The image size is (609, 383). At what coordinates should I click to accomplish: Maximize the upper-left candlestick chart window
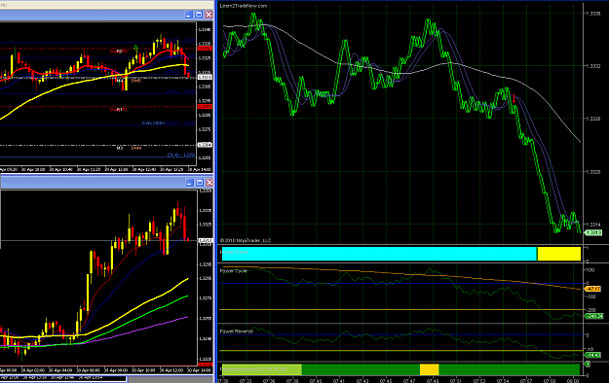pyautogui.click(x=199, y=15)
